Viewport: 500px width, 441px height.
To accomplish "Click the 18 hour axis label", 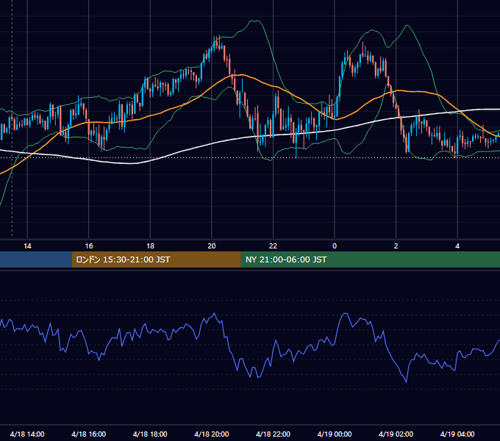I will (x=150, y=246).
